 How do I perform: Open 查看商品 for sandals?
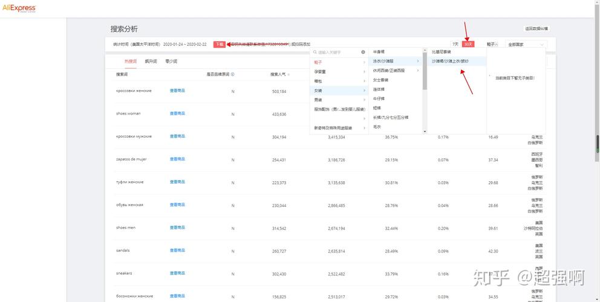pos(178,251)
